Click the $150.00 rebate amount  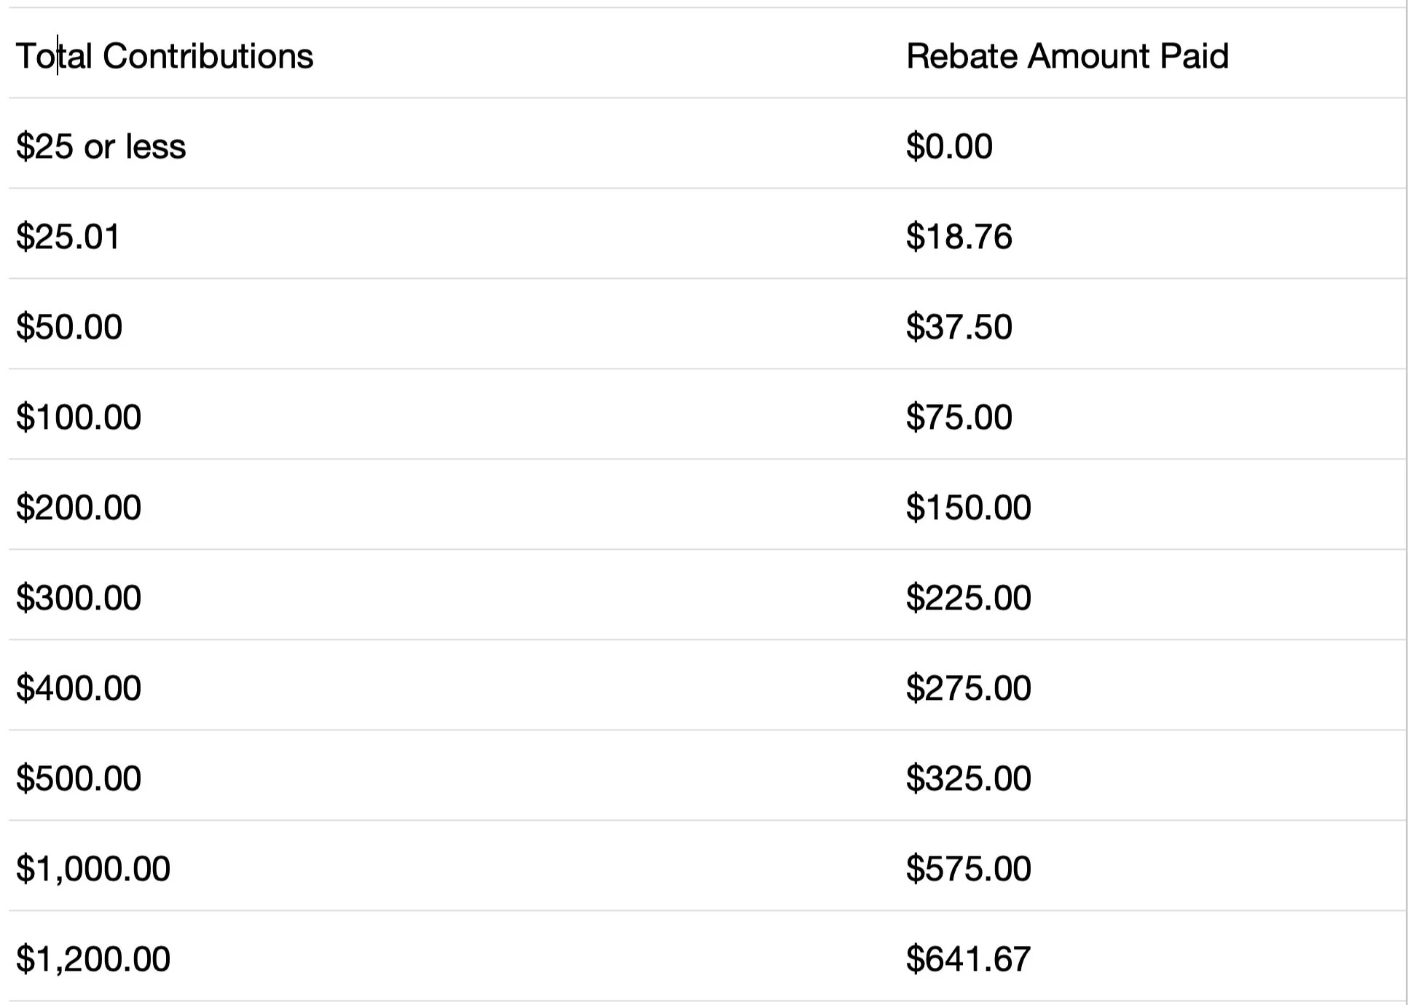tap(968, 508)
